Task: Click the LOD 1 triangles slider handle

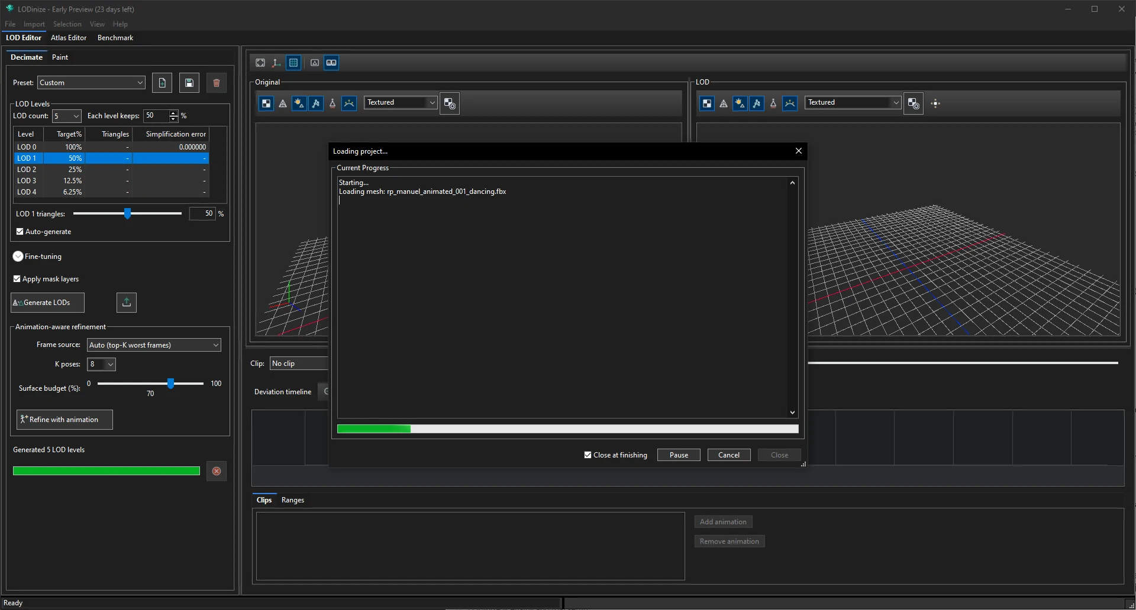Action: tap(127, 213)
